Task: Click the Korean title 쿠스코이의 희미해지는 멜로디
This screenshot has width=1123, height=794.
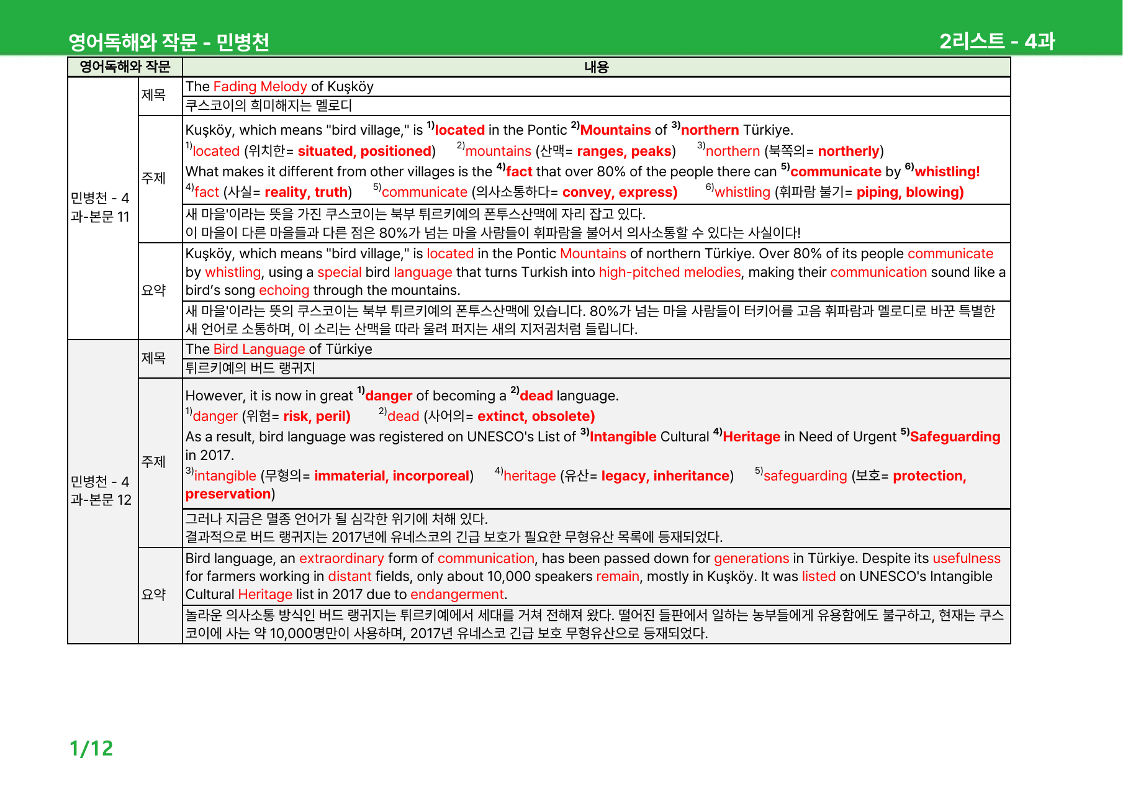Action: 269,106
